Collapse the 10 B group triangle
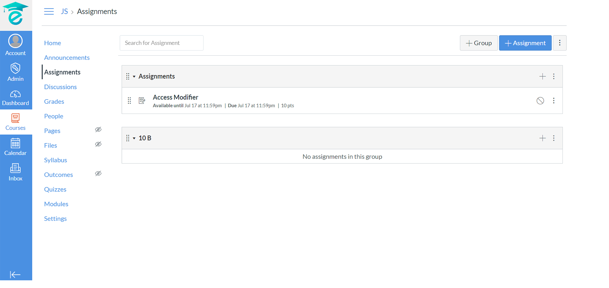Screen dimensions: 609x288 click(134, 138)
